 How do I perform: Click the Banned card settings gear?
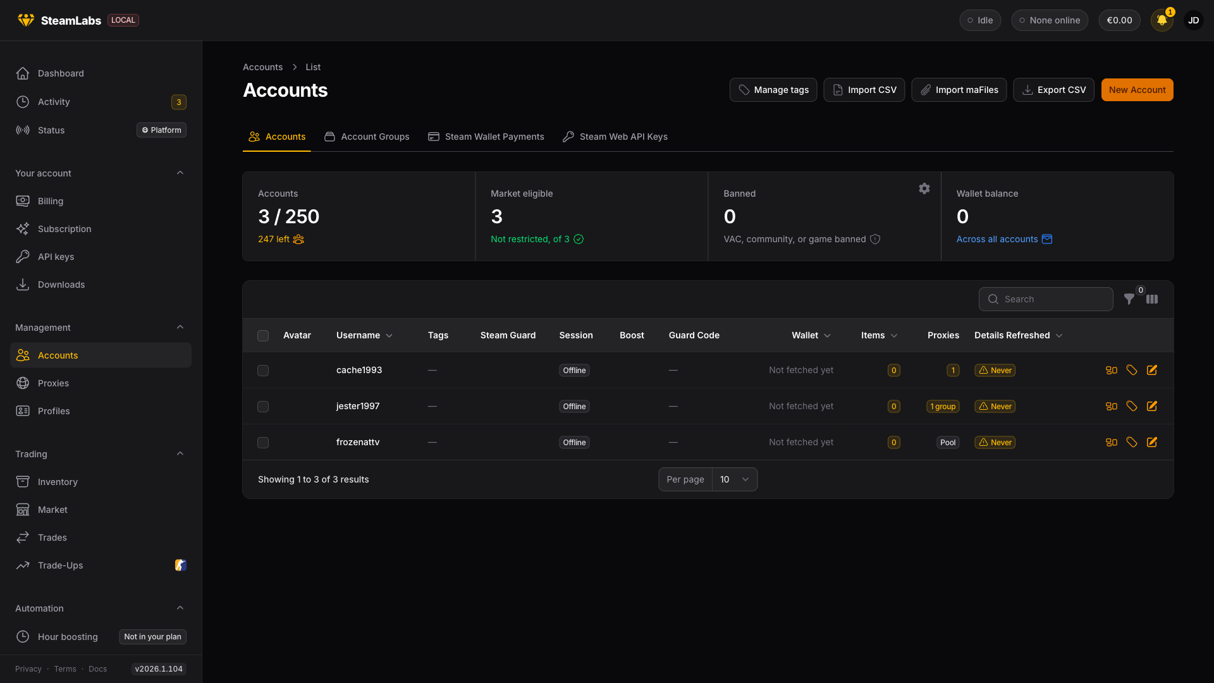tap(924, 188)
